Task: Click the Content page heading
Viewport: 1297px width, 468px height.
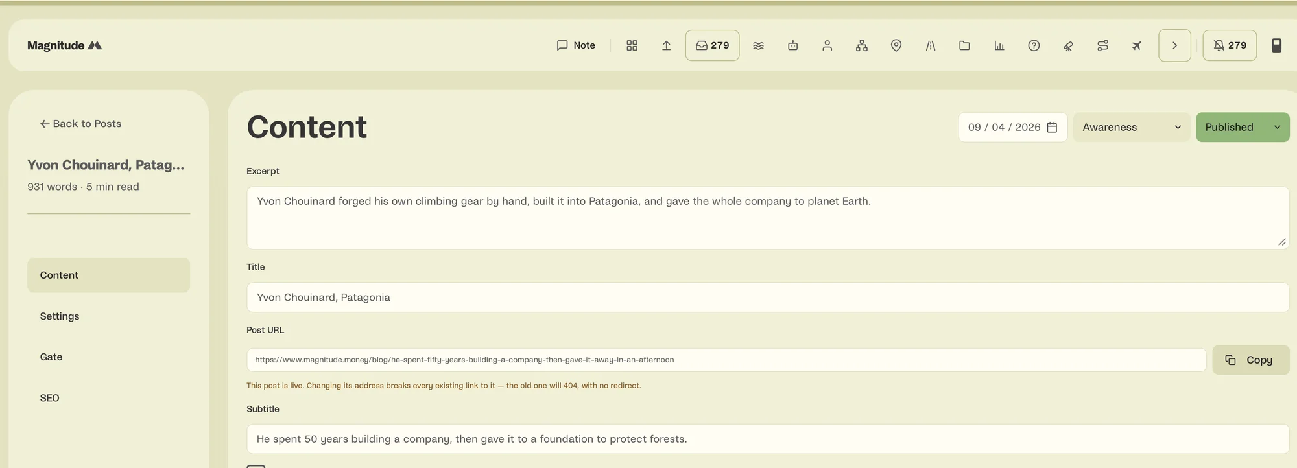Action: [307, 127]
